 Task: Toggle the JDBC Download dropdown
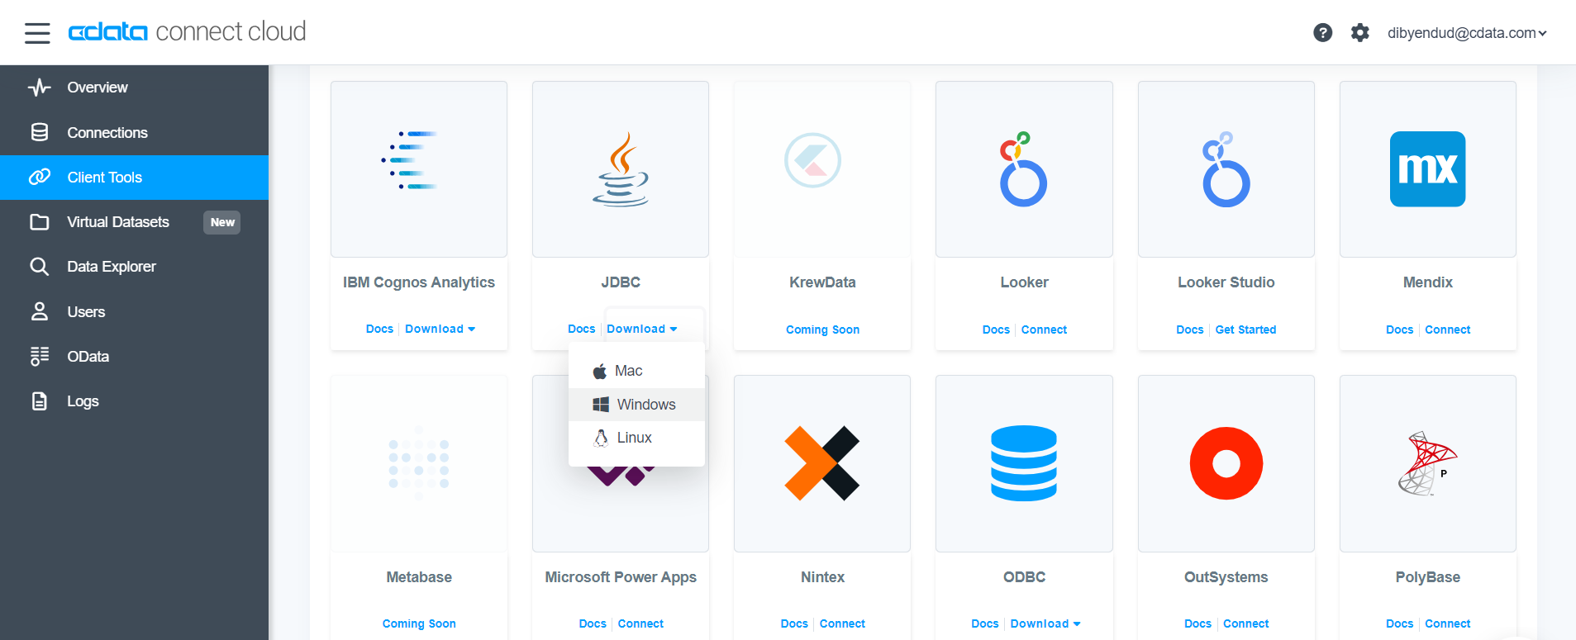tap(642, 329)
